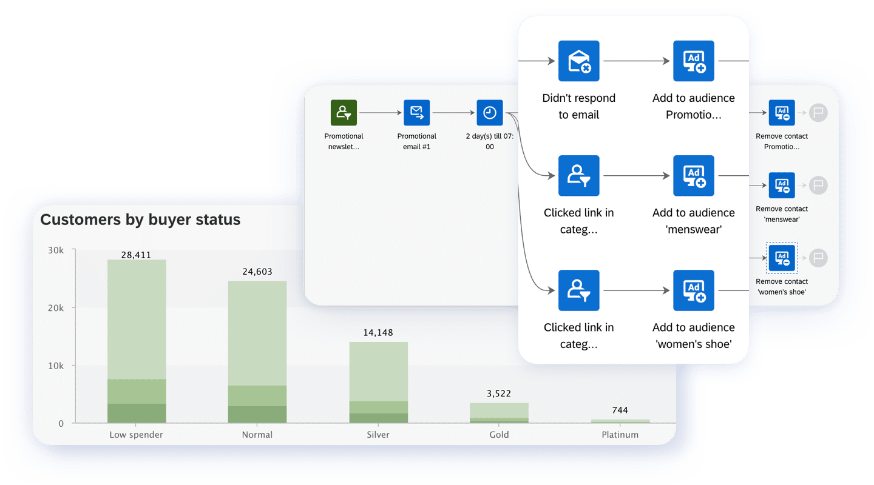Click the Remove contact 'women's shoe' label
This screenshot has width=874, height=485.
click(x=782, y=287)
